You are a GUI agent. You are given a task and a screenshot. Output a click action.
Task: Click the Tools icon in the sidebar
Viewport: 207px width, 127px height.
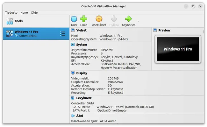pyautogui.click(x=10, y=21)
